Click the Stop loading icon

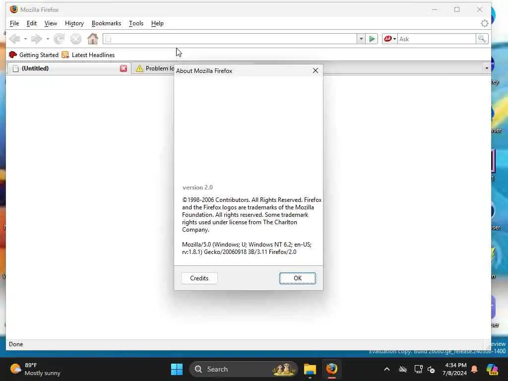click(76, 39)
